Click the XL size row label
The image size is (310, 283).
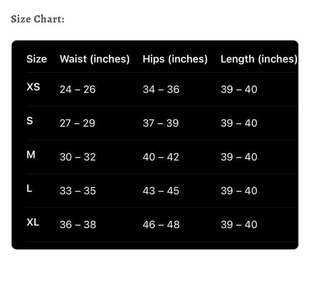coord(33,222)
